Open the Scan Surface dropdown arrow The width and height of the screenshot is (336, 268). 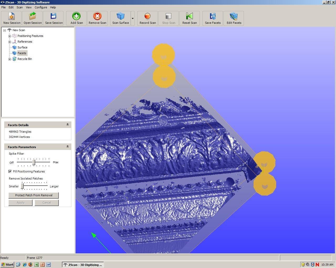[133, 18]
